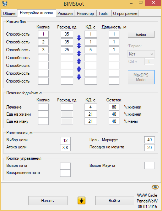The image size is (162, 211).
Task: Click the Начать button
Action: click(48, 201)
